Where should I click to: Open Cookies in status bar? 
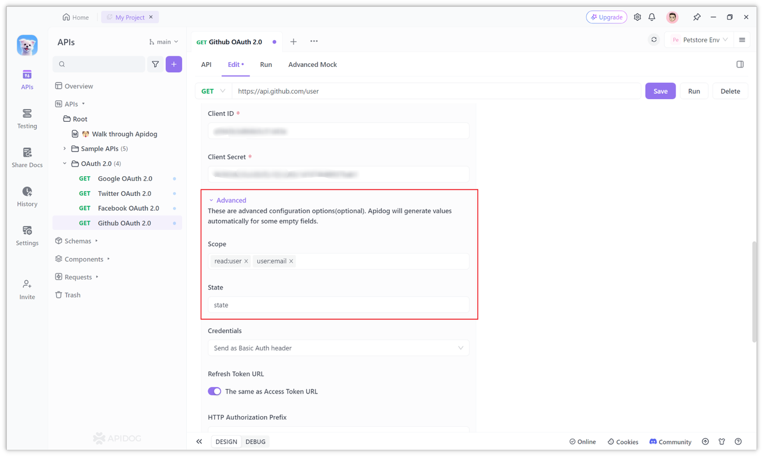(x=623, y=442)
